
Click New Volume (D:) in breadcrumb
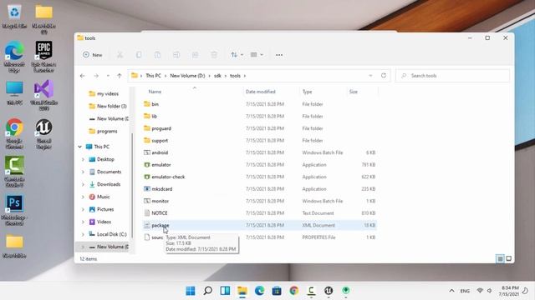187,76
